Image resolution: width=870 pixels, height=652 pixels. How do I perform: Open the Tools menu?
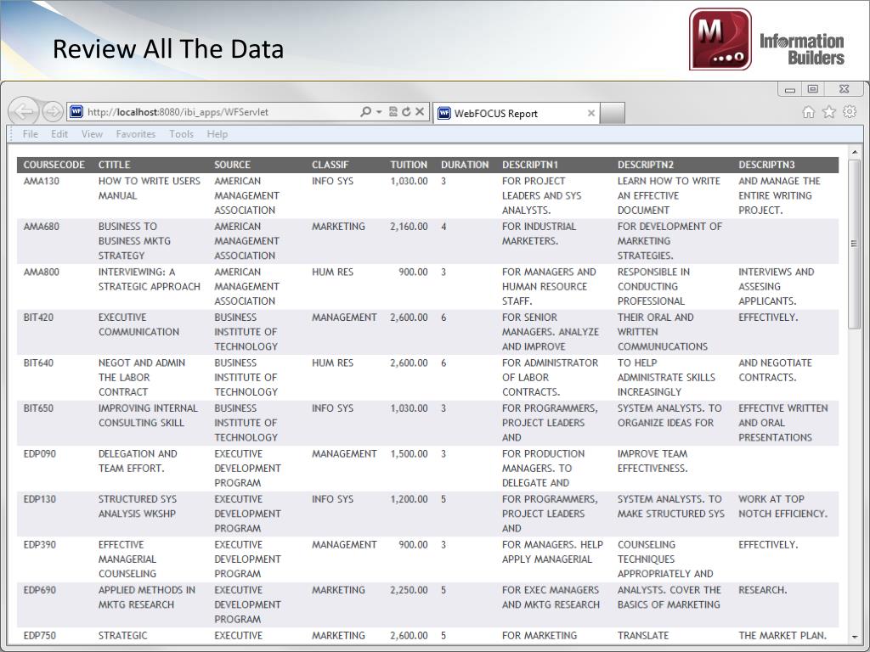pos(182,134)
